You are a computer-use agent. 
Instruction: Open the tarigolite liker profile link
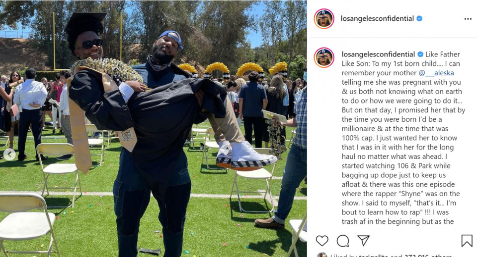(373, 256)
